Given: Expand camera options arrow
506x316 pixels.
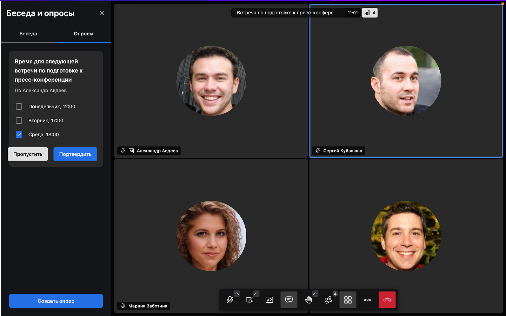Looking at the screenshot, I should click(x=257, y=294).
